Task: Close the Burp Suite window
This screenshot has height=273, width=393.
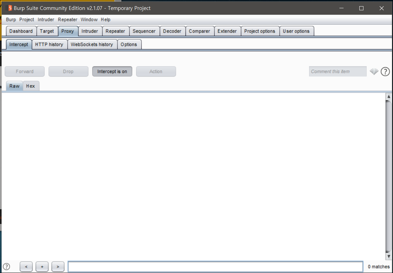Action: (381, 8)
